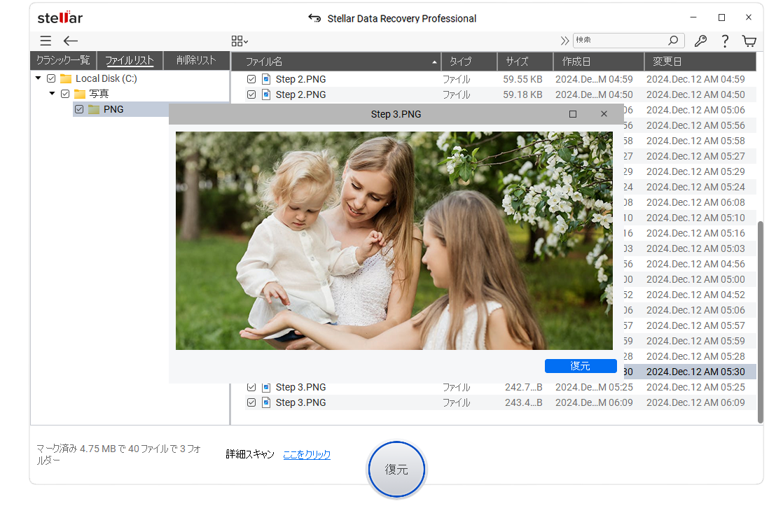
Task: Sort by 変更日 column header
Action: pyautogui.click(x=700, y=62)
